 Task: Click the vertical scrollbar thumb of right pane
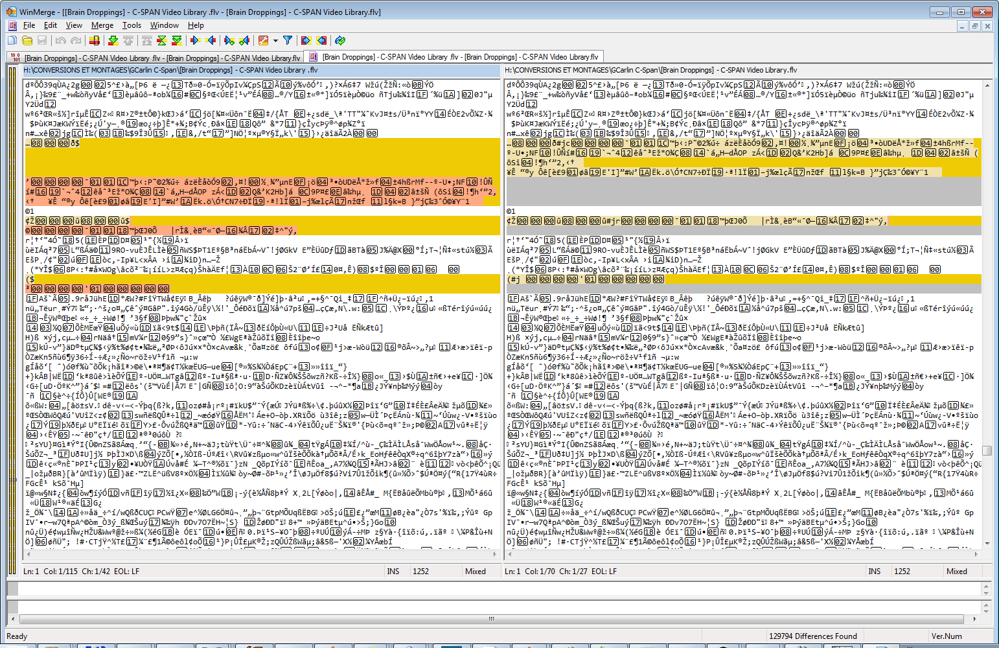tap(987, 450)
